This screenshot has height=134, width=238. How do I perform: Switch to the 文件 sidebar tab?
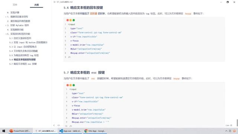(x=15, y=5)
